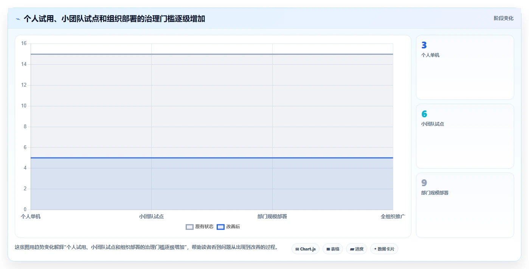This screenshot has width=529, height=269.
Task: Click the gray 原有状态 line at 15
Action: click(x=212, y=54)
